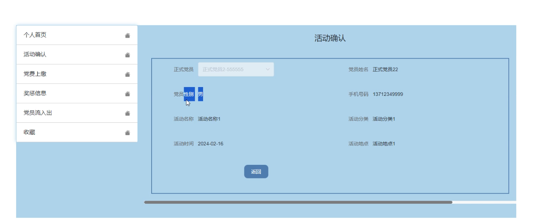Go to 党费上缴 menu item
Screen dimensions: 534x219
point(77,74)
